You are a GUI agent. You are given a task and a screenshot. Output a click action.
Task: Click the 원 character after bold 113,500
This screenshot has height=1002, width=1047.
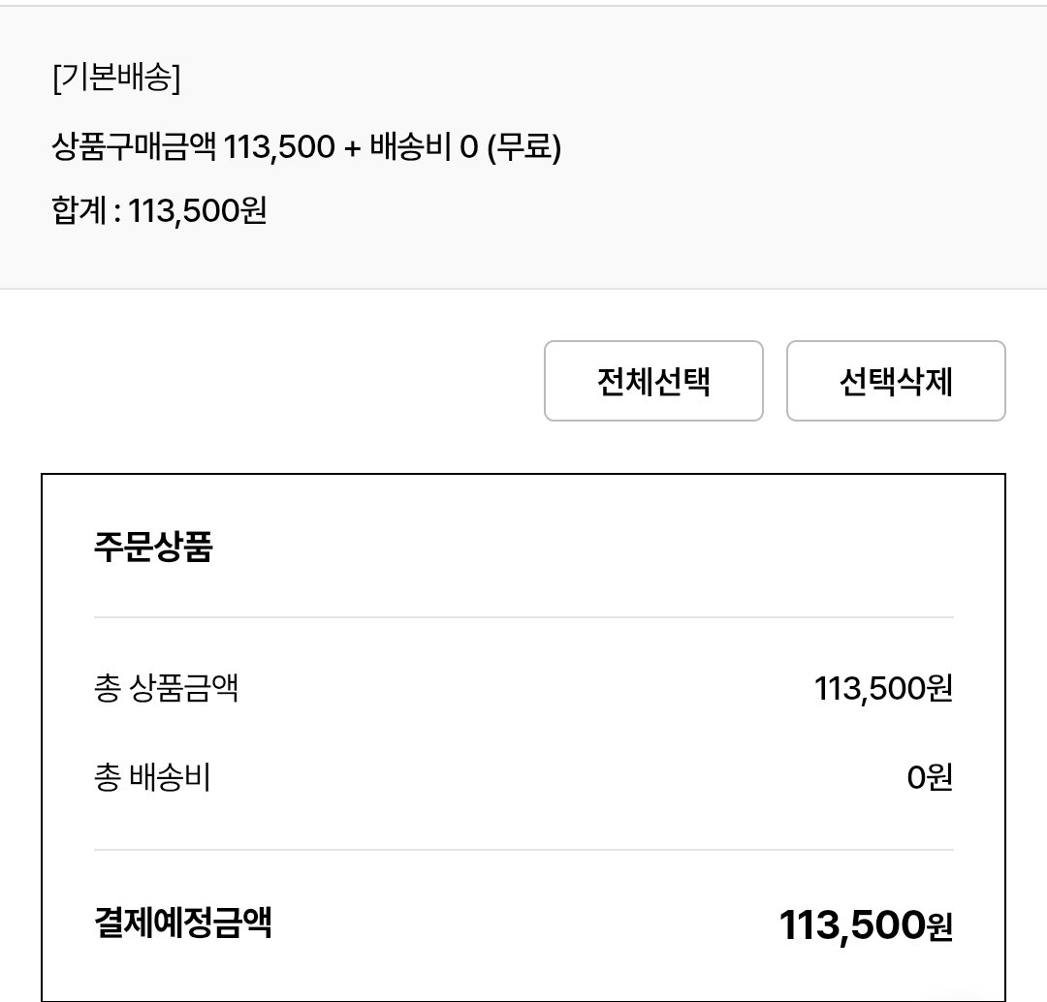pos(940,926)
